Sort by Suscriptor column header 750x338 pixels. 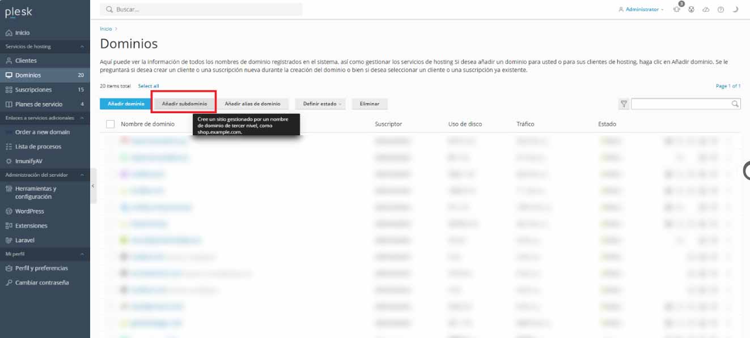pyautogui.click(x=388, y=124)
